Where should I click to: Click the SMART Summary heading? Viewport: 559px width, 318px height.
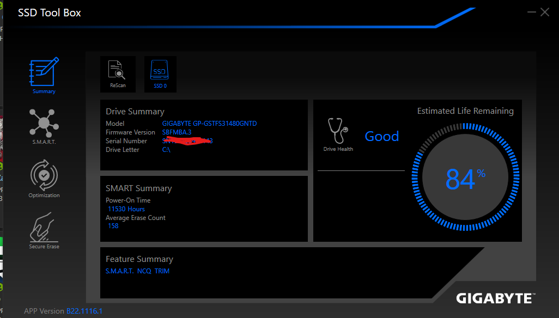139,188
